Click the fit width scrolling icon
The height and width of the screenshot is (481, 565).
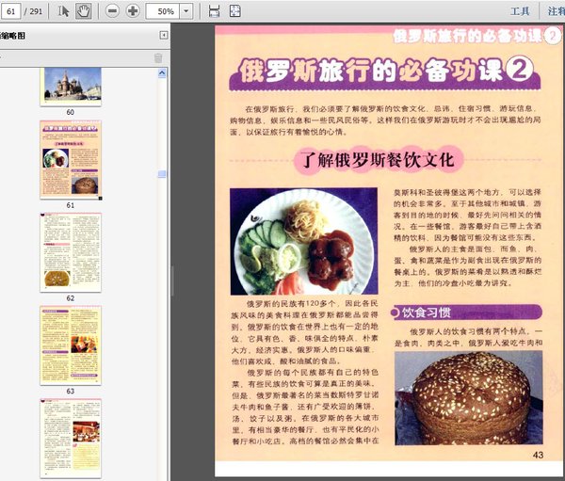[x=214, y=11]
